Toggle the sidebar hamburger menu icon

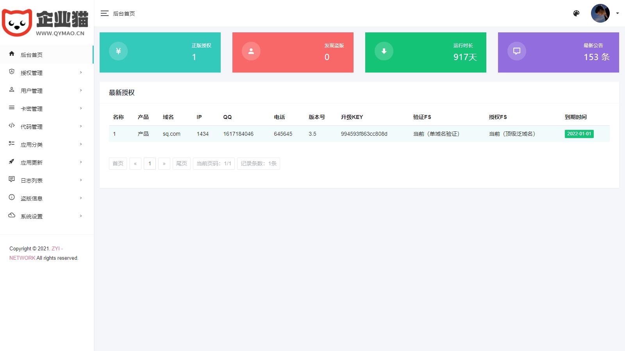pos(104,13)
